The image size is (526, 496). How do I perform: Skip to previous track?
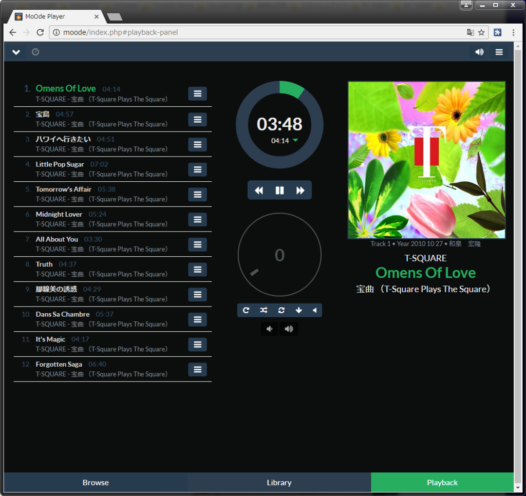259,190
